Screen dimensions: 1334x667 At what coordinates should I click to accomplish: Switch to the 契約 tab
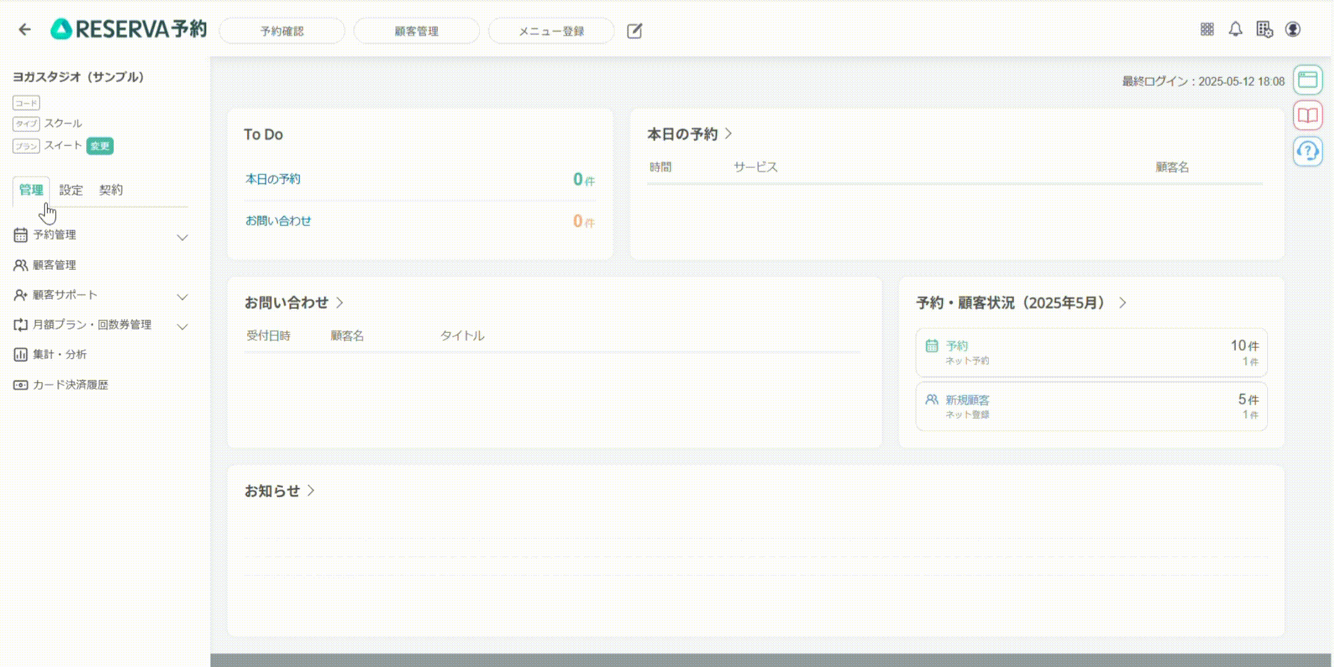pyautogui.click(x=111, y=190)
